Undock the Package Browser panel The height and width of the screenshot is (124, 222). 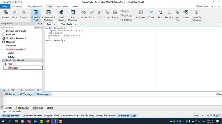pyautogui.click(x=39, y=24)
